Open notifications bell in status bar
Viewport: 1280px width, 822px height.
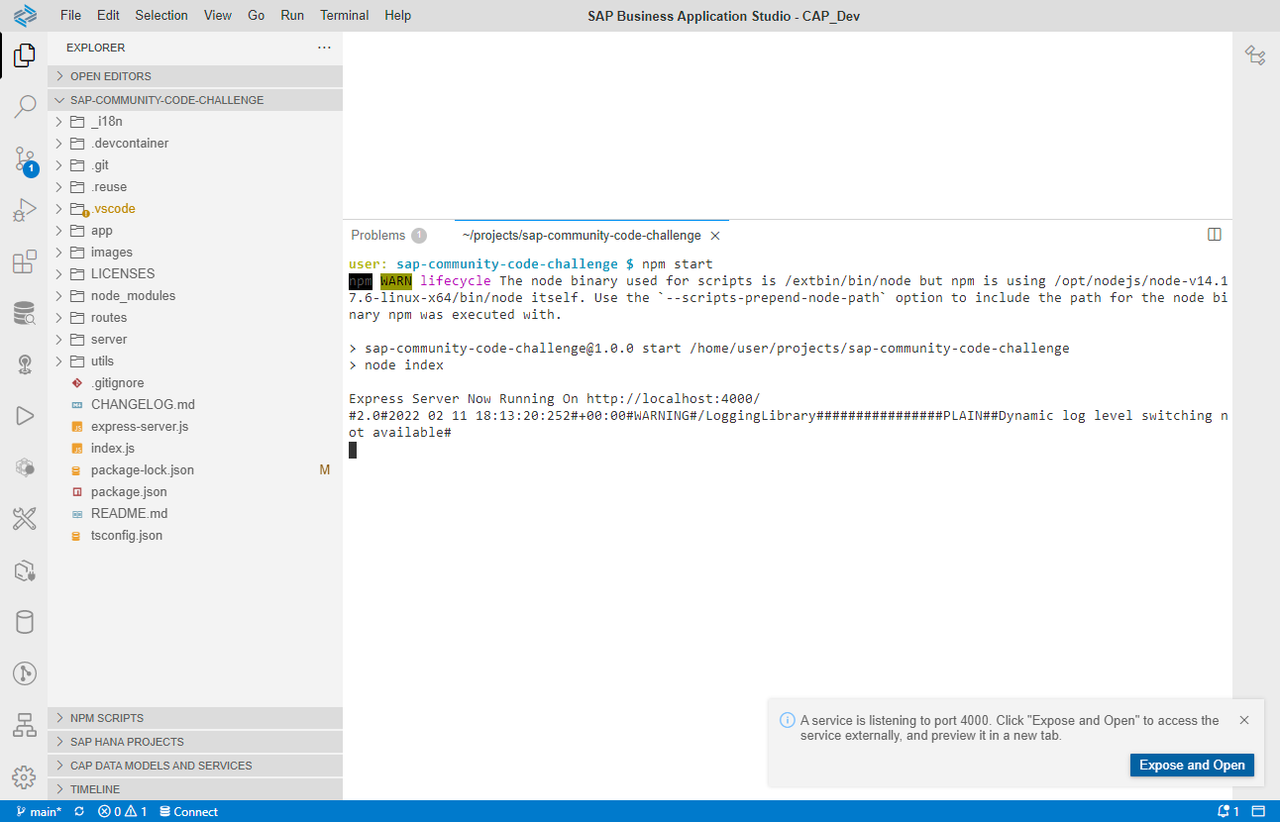[1228, 811]
